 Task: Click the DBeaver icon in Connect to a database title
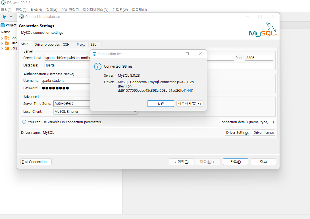(22, 16)
